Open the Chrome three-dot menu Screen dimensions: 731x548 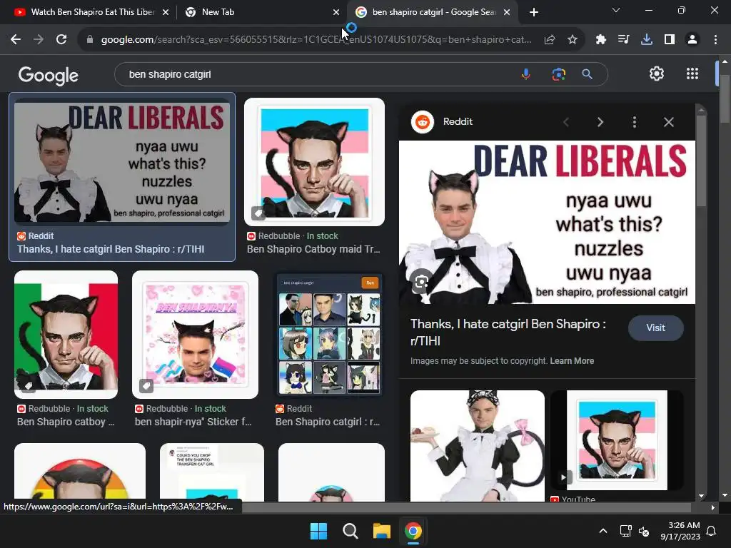pyautogui.click(x=715, y=40)
